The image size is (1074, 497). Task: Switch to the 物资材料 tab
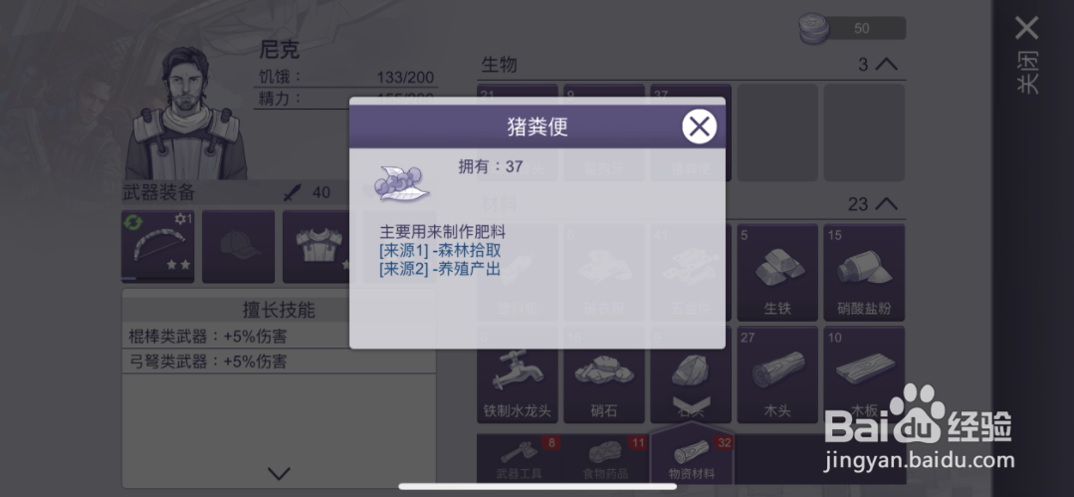[691, 456]
